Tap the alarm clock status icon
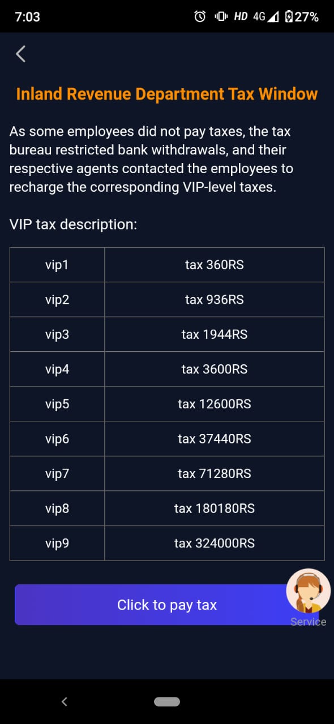This screenshot has width=334, height=724. point(200,16)
